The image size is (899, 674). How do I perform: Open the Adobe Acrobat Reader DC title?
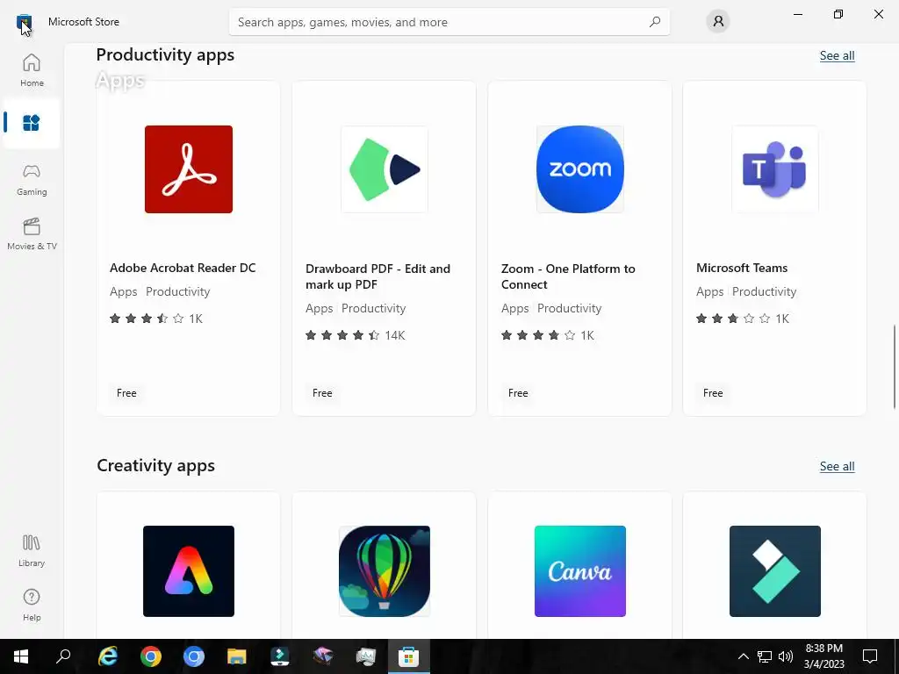click(183, 268)
